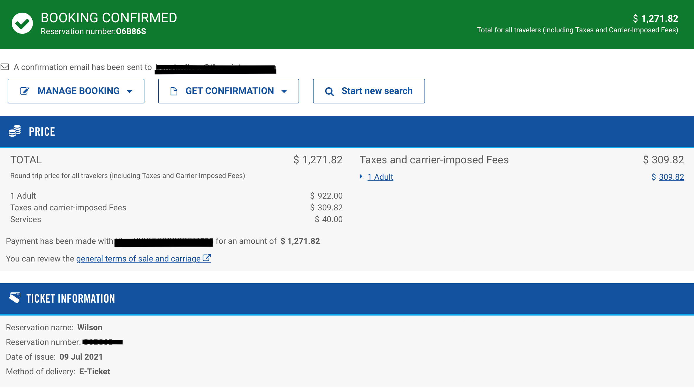This screenshot has width=694, height=389.
Task: Click the $309.82 adult taxes amount link
Action: 671,177
